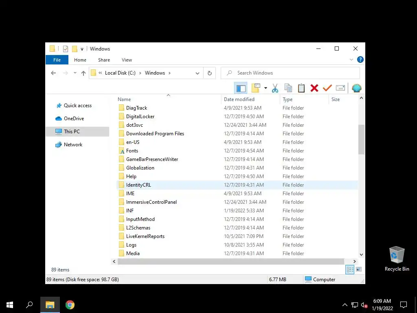The height and width of the screenshot is (313, 417).
Task: Click the red X Delete icon
Action: tap(314, 88)
